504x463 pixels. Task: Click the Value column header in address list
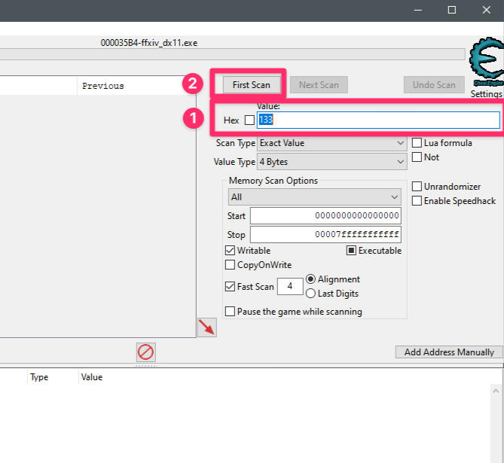click(92, 377)
